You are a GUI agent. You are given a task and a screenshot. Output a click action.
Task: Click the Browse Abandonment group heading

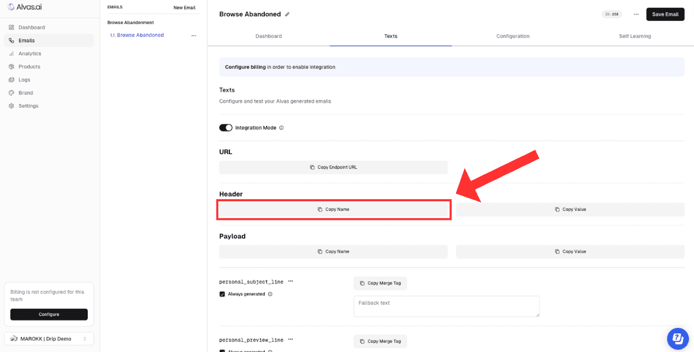click(x=130, y=22)
